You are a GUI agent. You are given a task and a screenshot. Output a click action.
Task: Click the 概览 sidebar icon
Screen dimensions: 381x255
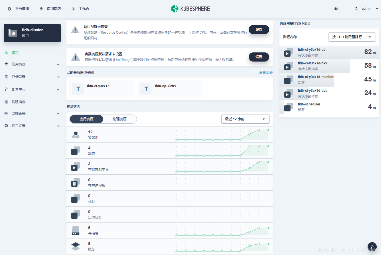pos(6,53)
